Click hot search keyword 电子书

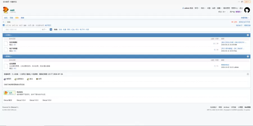tap(82, 30)
